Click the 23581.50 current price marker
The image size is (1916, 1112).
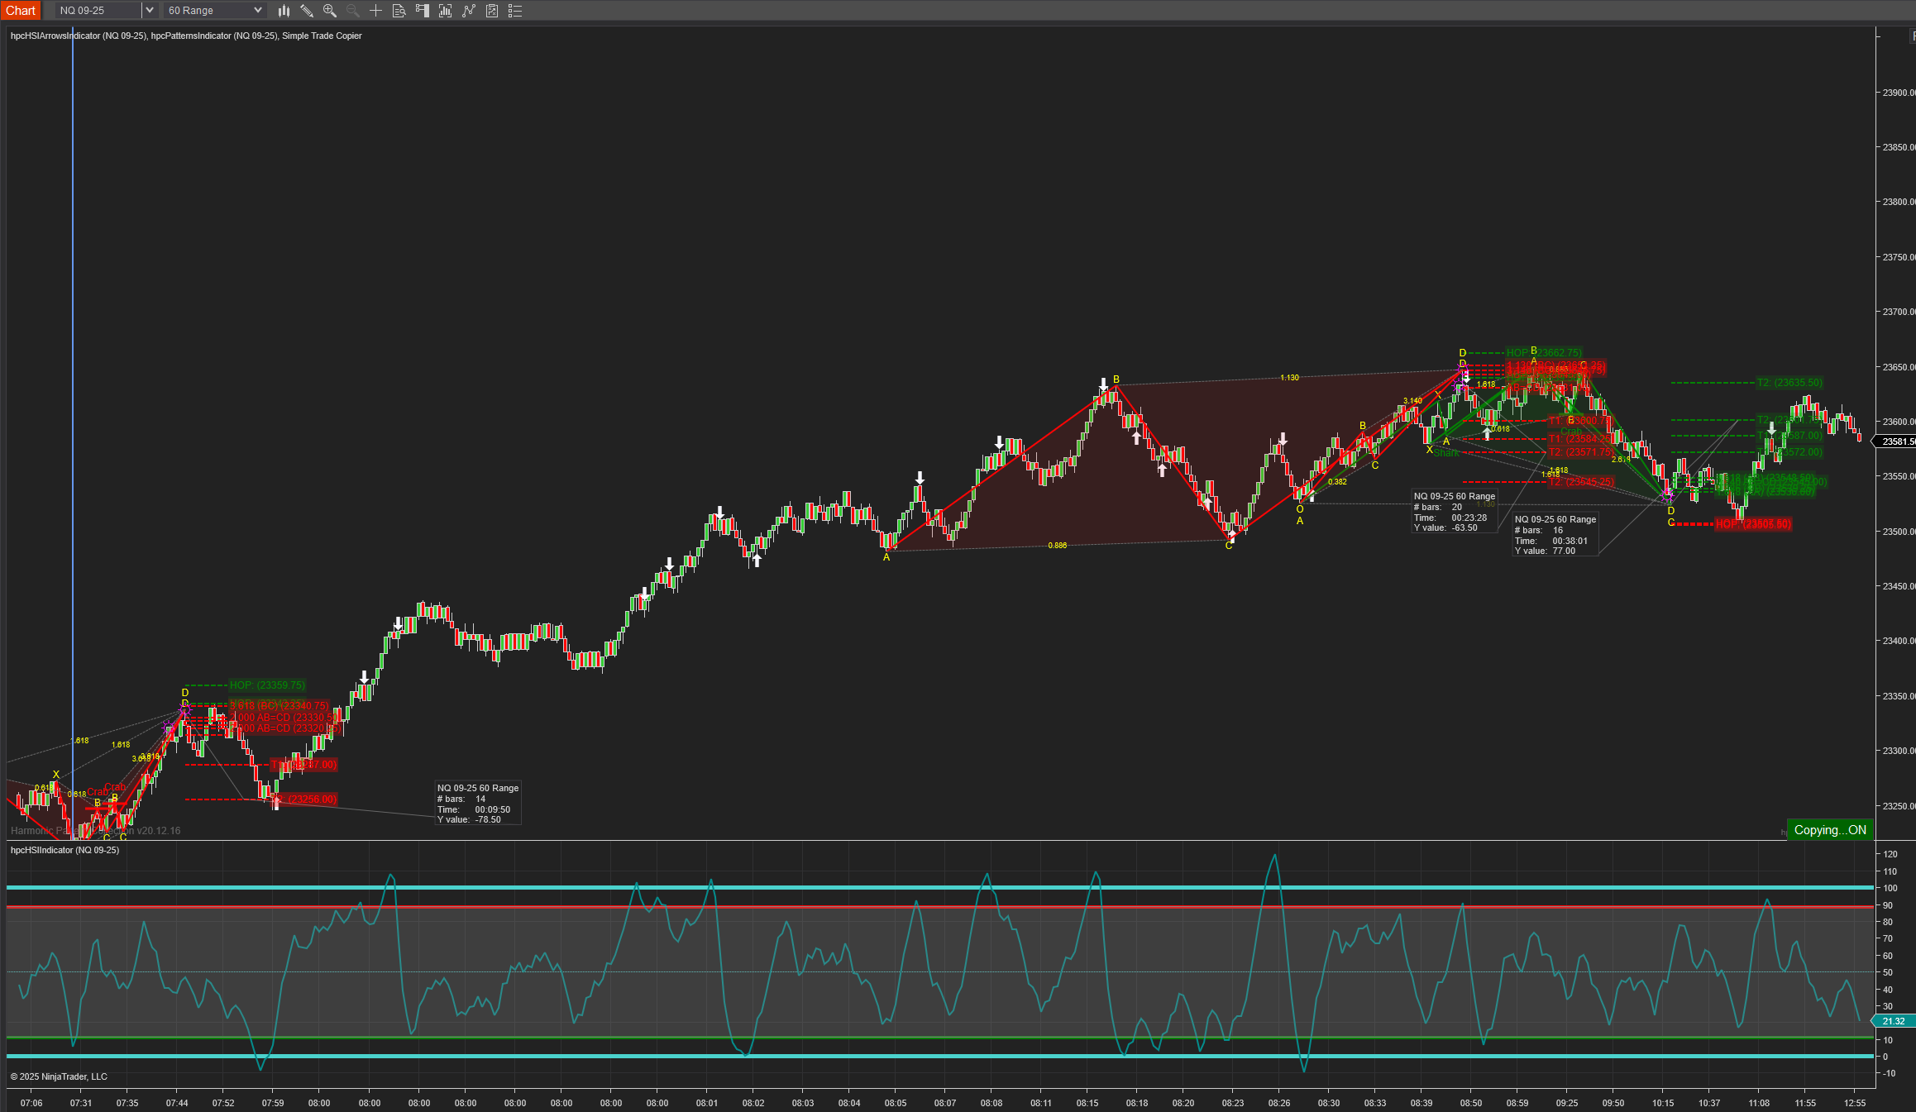point(1897,441)
